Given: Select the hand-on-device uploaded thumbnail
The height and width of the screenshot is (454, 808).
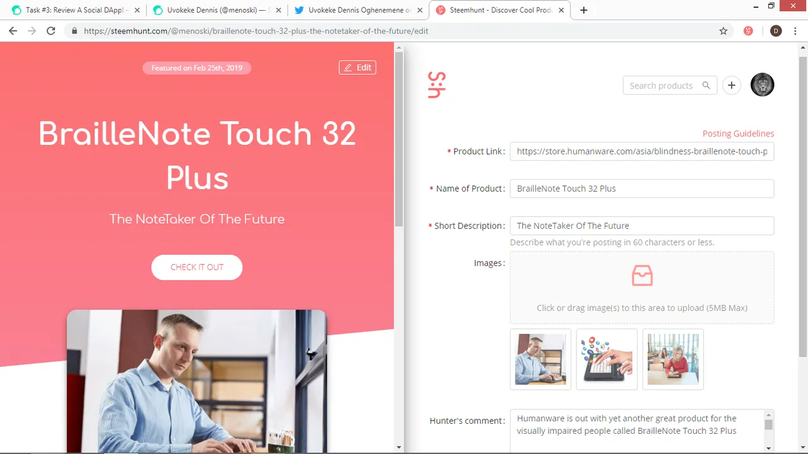Looking at the screenshot, I should tap(607, 359).
